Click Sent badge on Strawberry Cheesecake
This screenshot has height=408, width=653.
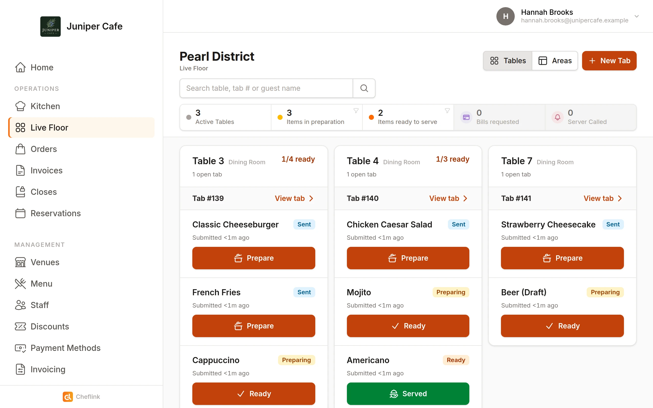click(x=613, y=224)
